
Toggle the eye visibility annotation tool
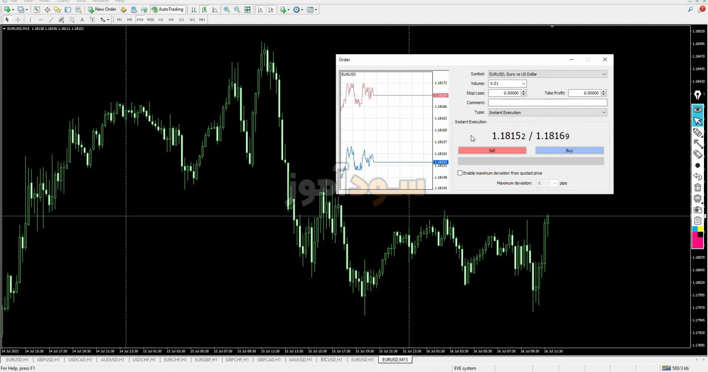coord(698,109)
